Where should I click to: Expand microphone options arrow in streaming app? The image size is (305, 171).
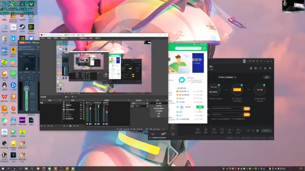[x=233, y=130]
